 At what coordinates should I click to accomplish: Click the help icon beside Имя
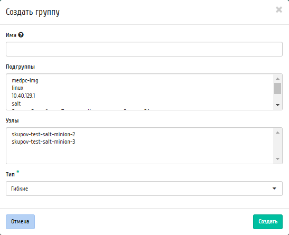pos(21,35)
